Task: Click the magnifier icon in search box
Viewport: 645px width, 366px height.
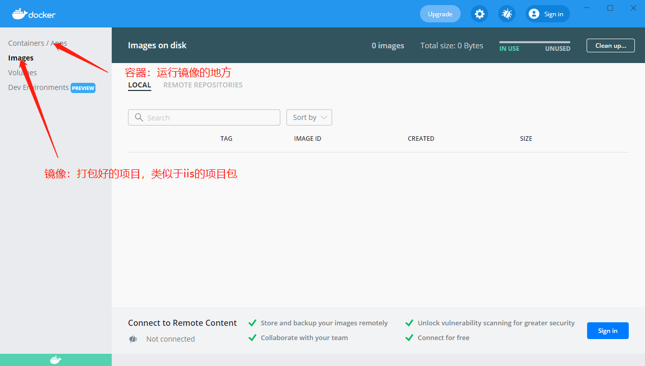Action: [x=139, y=117]
